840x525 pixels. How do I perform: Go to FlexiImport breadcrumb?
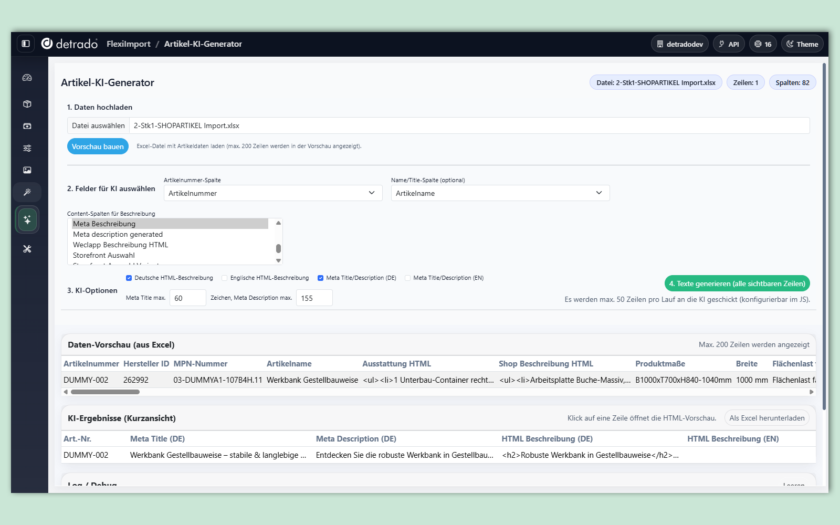pyautogui.click(x=128, y=44)
